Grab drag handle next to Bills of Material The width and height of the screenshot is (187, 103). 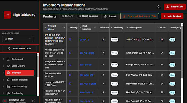pos(3,80)
